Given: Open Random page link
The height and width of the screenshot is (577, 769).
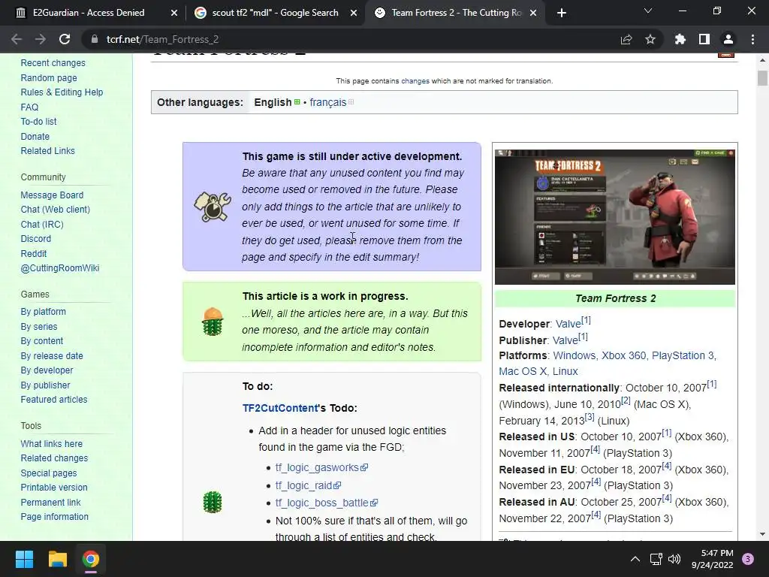Looking at the screenshot, I should pos(49,77).
